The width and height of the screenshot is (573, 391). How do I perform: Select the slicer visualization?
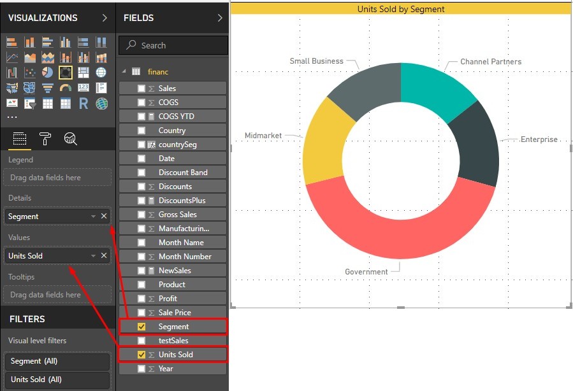pos(29,104)
